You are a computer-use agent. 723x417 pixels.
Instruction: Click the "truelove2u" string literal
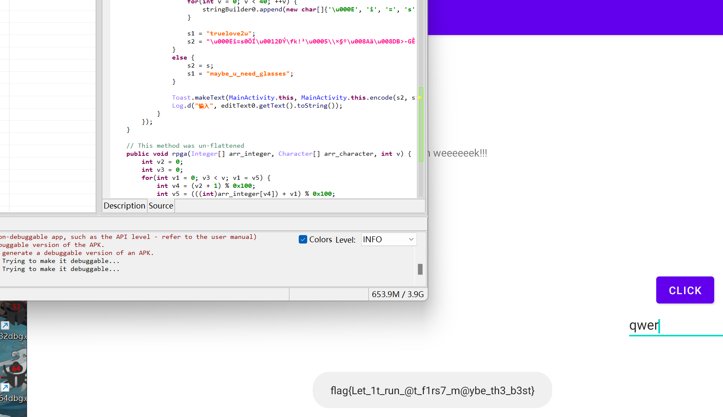coord(229,33)
